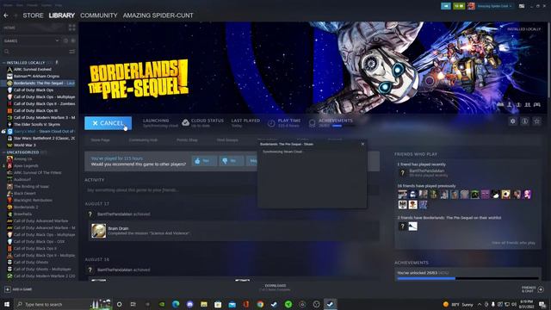Click the play time clock icon
This screenshot has width=551, height=310.
click(271, 123)
